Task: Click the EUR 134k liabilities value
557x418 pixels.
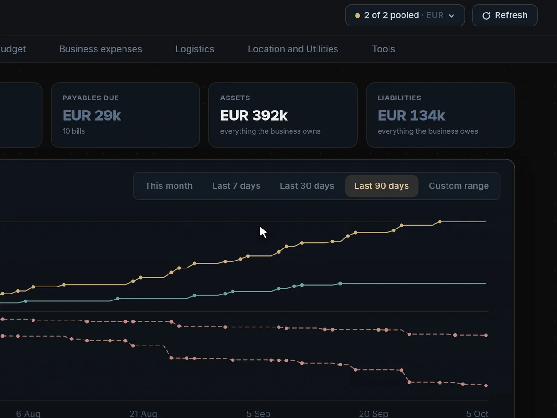Action: pos(411,115)
